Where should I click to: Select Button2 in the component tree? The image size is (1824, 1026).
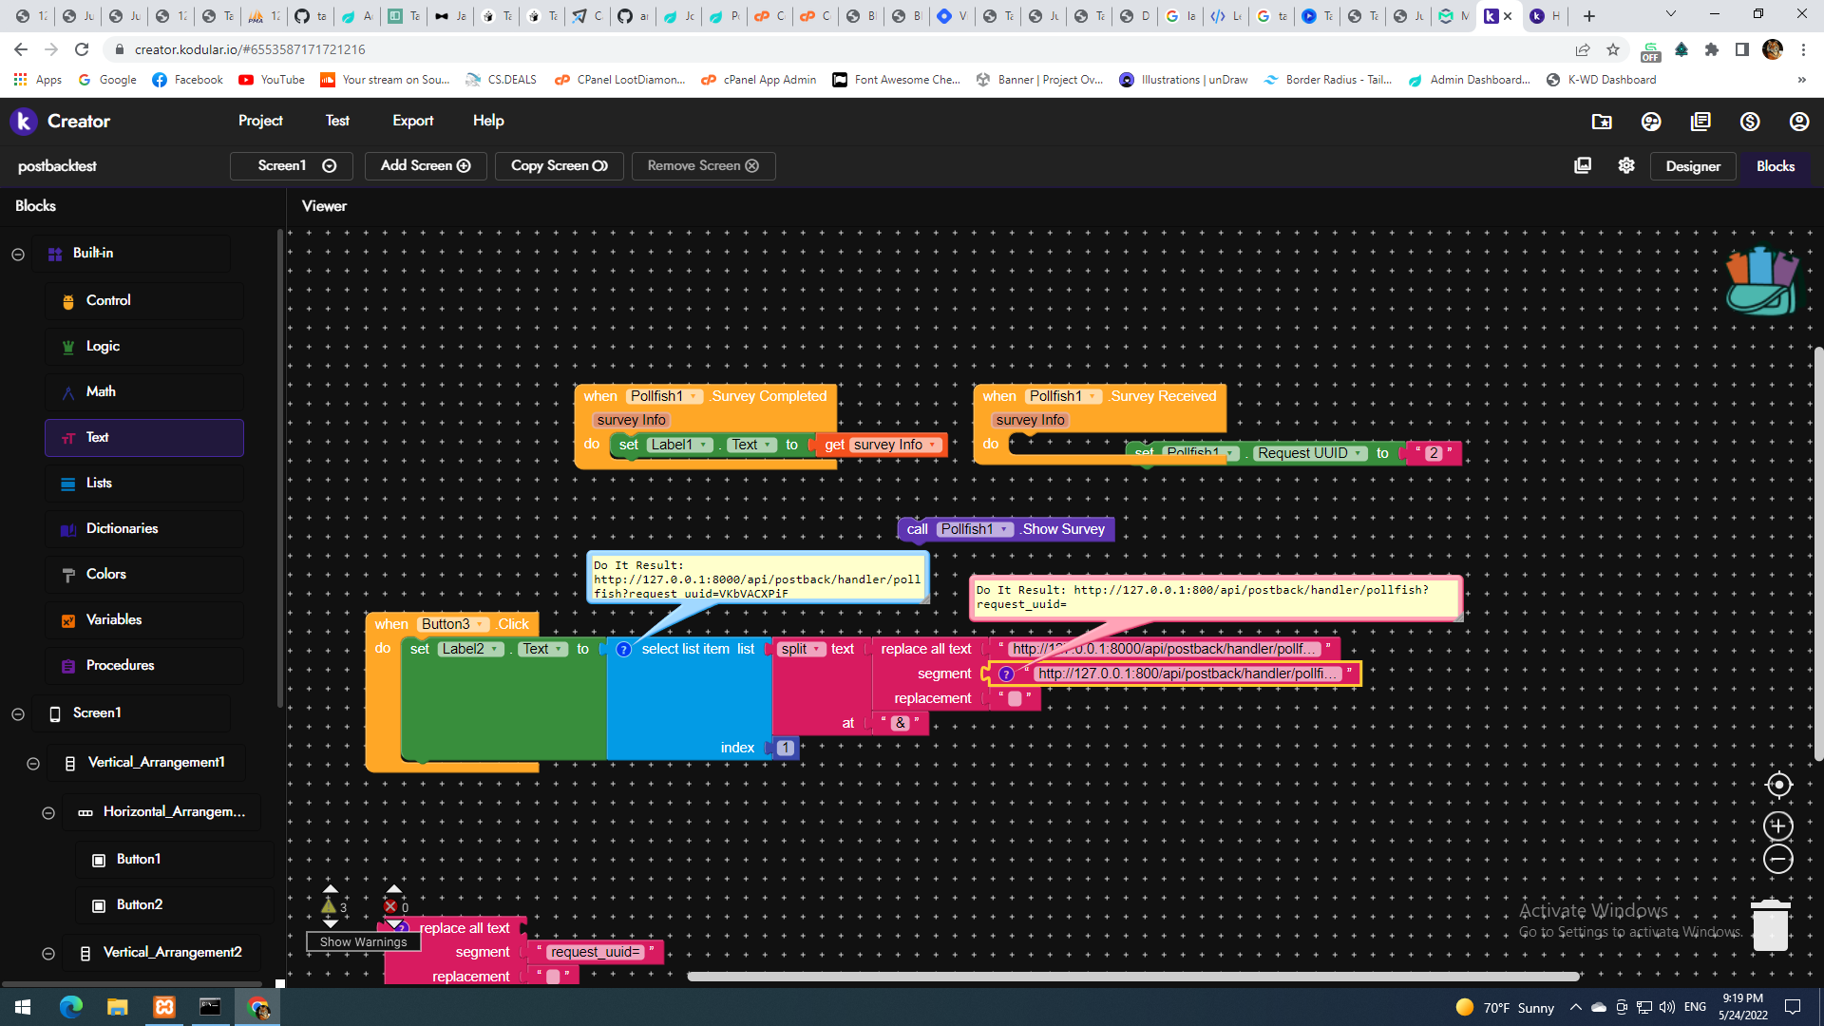point(175,904)
